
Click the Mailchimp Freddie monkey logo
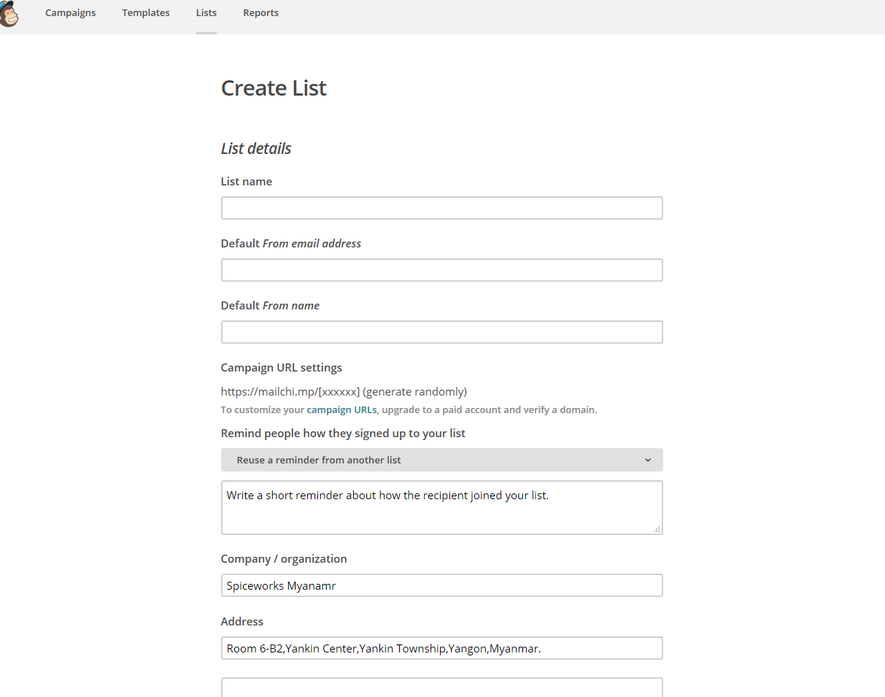(x=9, y=14)
